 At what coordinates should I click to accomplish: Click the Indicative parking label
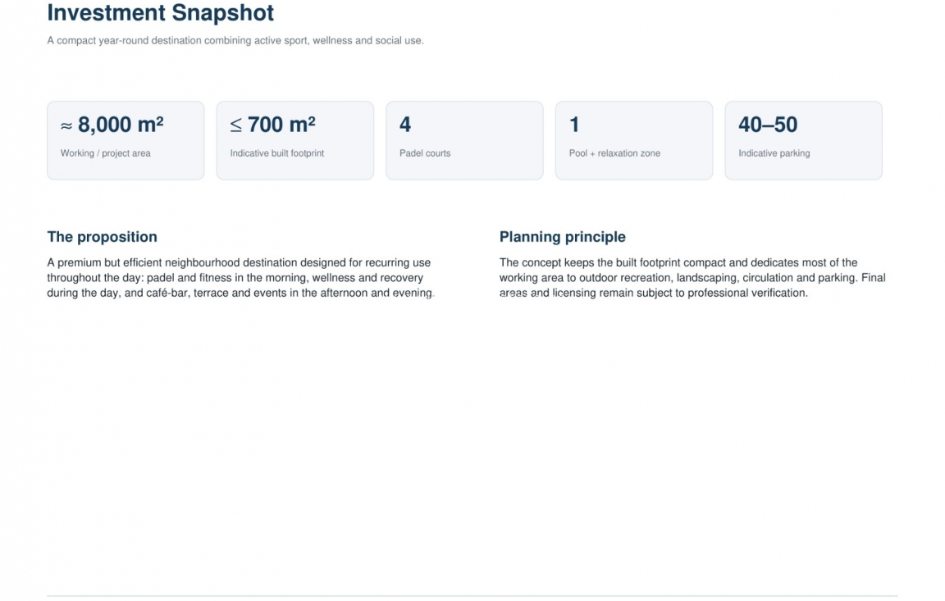tap(774, 153)
